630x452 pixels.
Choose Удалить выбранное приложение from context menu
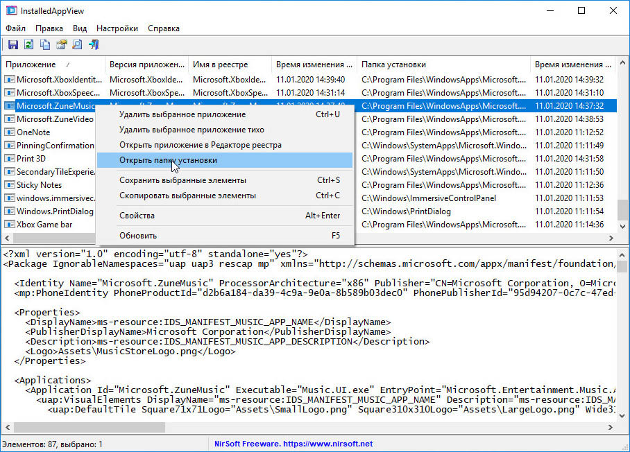point(225,114)
